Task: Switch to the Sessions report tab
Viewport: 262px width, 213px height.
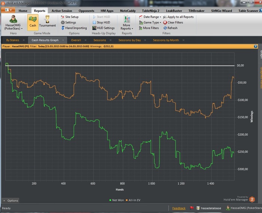Action: click(100, 40)
